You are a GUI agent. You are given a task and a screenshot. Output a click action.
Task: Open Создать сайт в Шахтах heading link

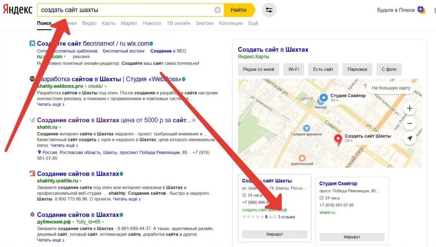[273, 50]
